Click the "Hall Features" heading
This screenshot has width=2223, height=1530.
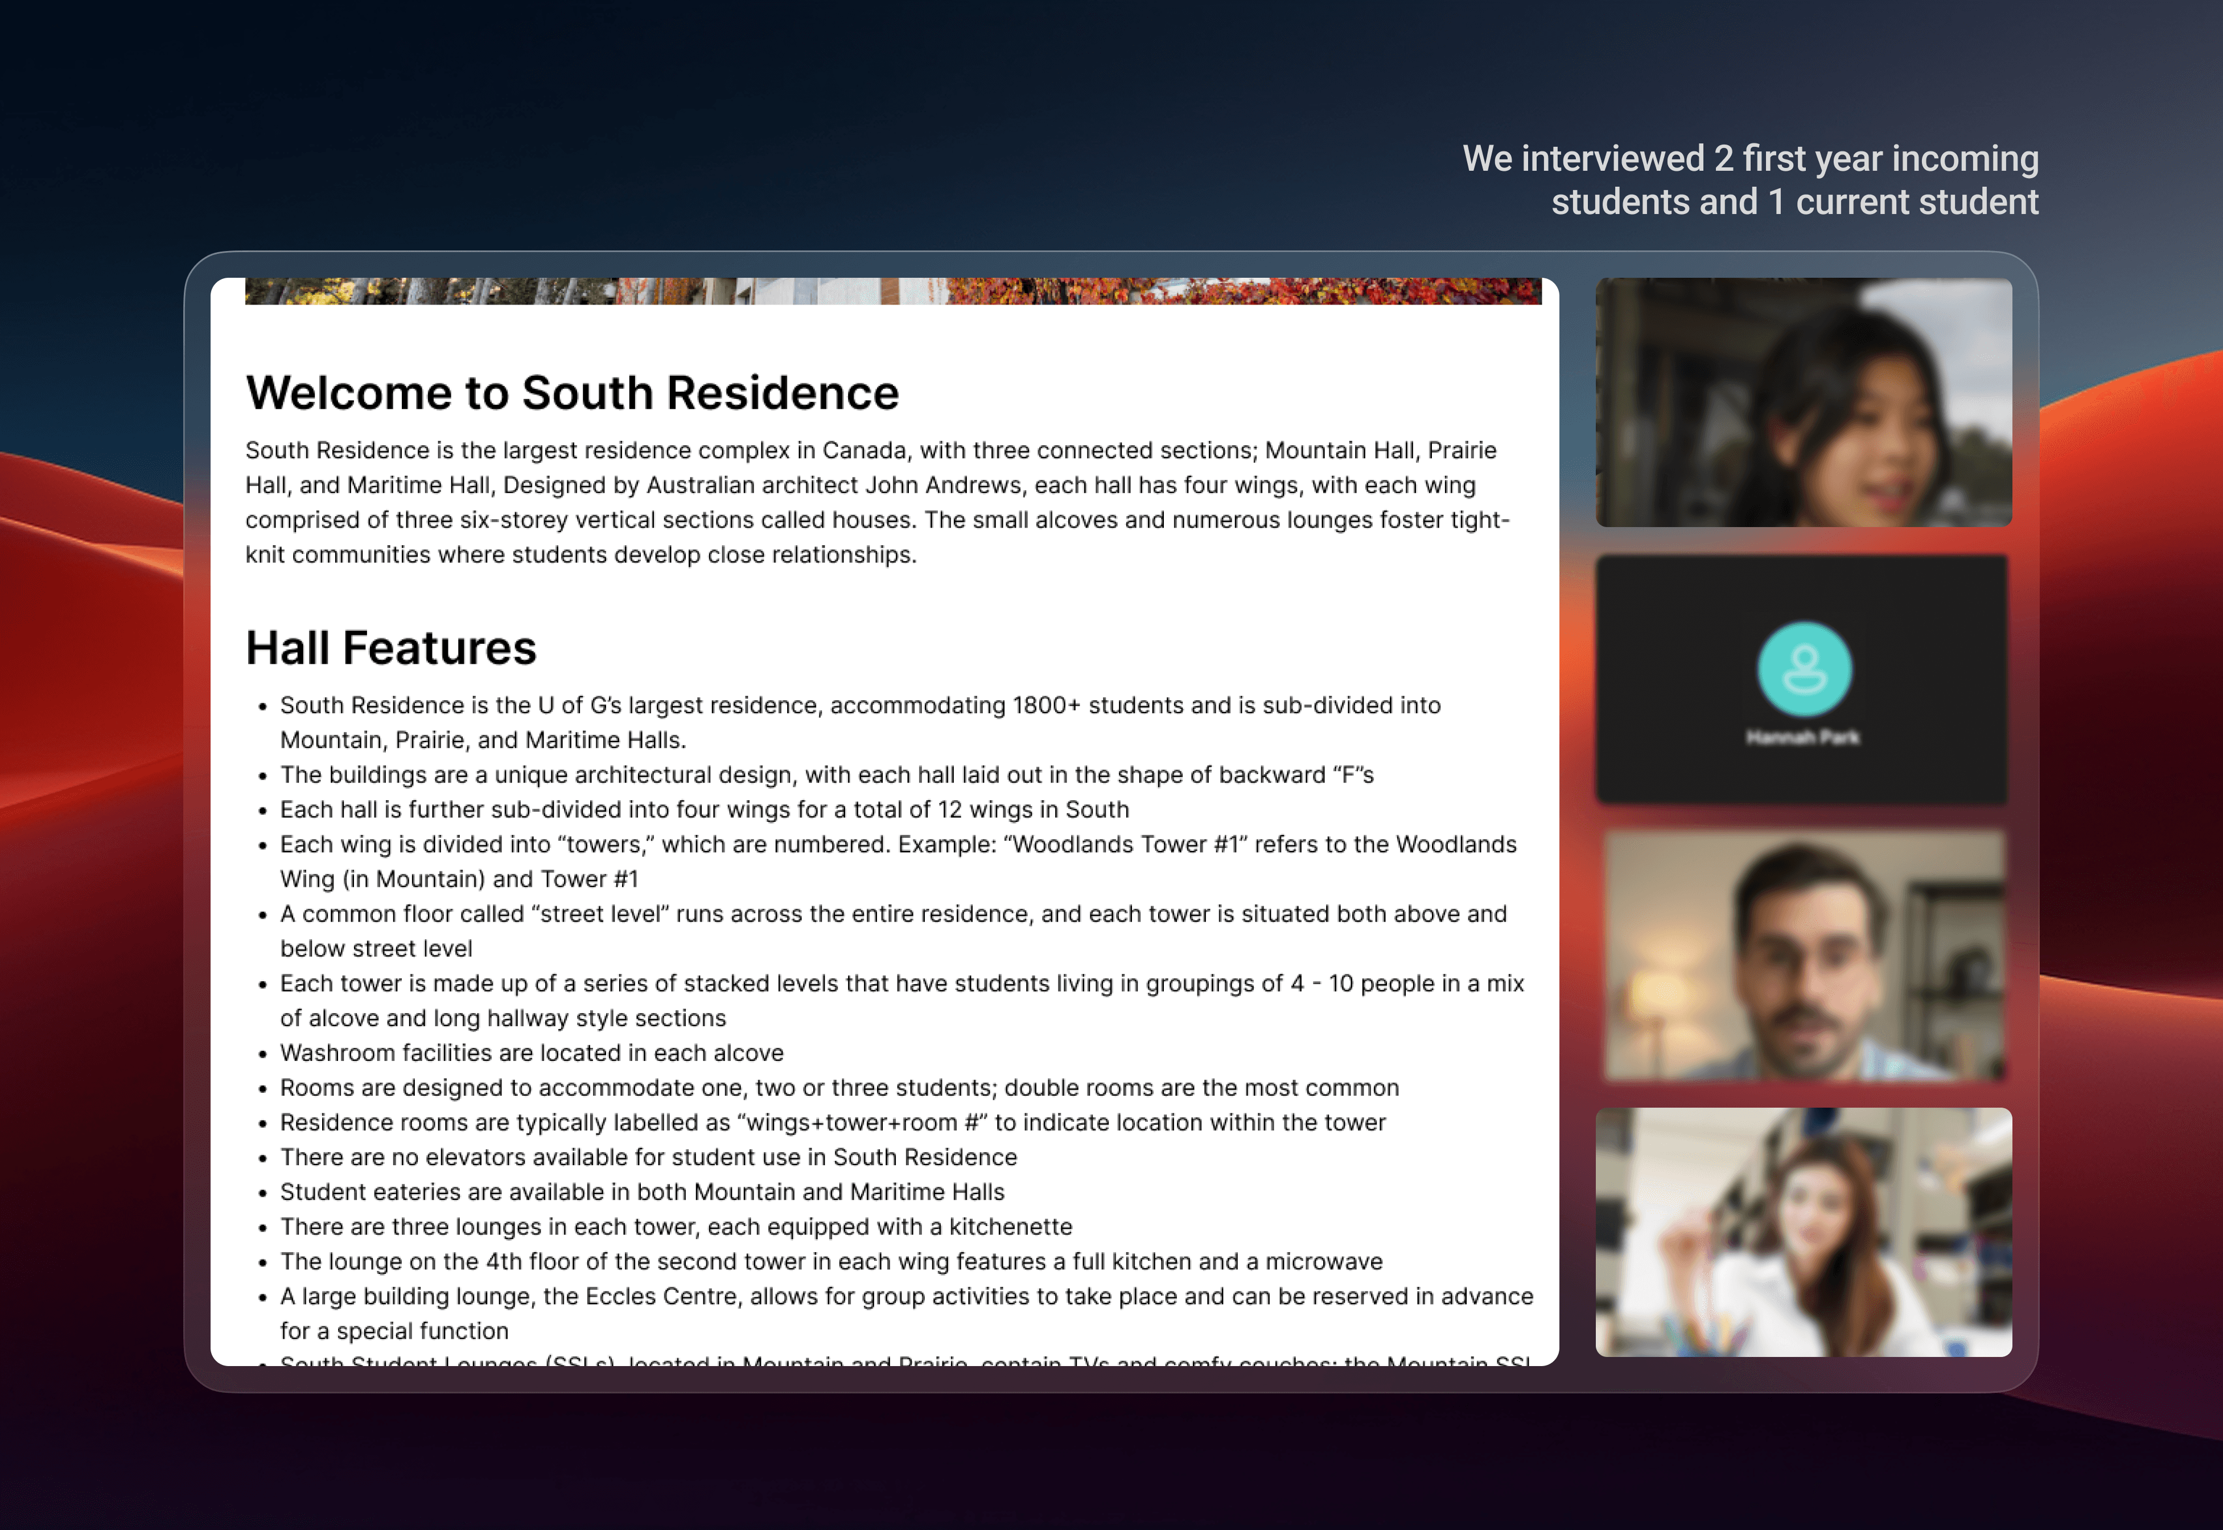tap(390, 648)
